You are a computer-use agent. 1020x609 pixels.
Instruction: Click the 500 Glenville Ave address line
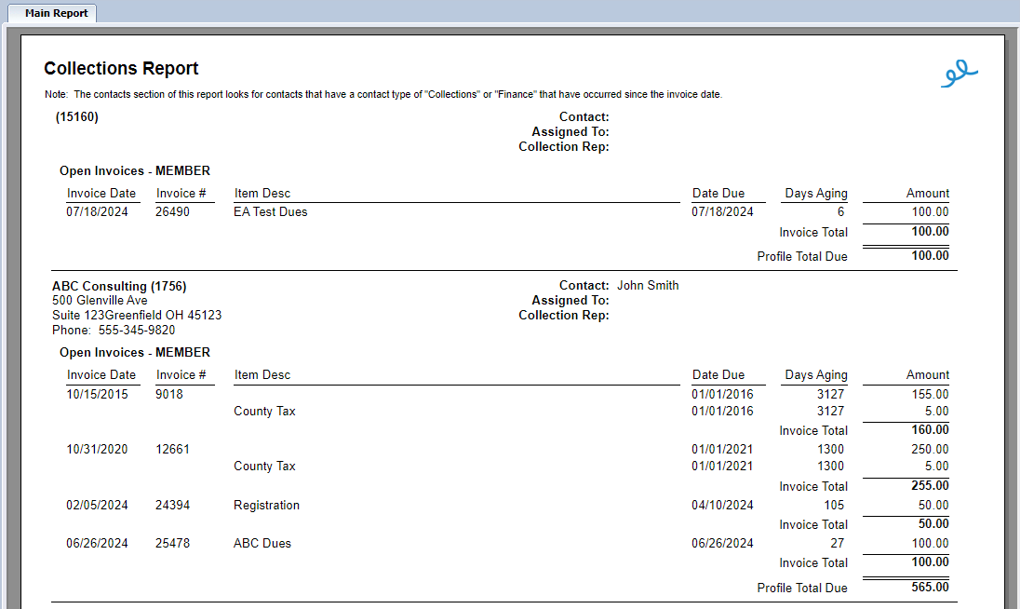coord(100,301)
